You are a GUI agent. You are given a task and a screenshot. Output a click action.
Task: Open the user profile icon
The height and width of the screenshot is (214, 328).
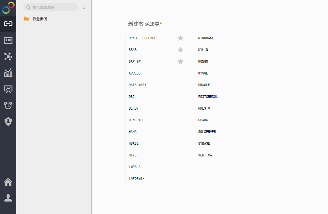pos(8,198)
